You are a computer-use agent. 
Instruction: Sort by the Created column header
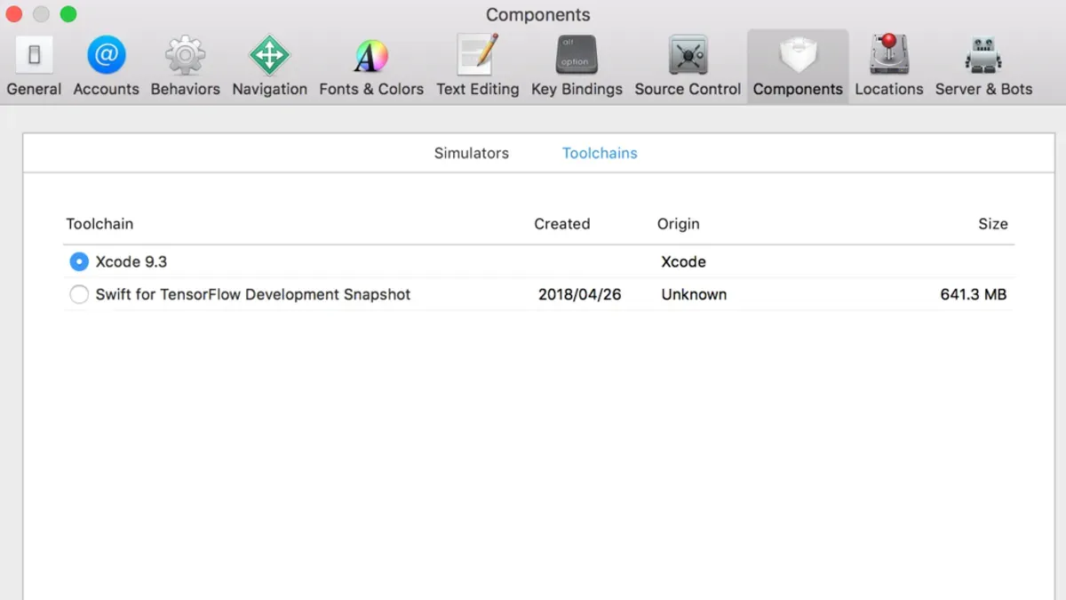coord(561,224)
